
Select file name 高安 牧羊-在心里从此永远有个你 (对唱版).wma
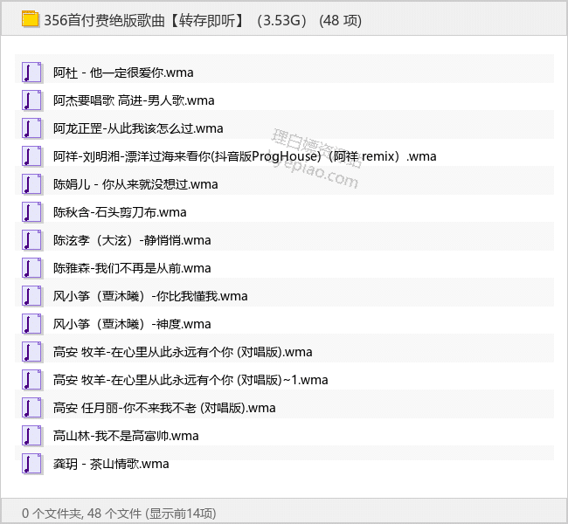pos(183,352)
